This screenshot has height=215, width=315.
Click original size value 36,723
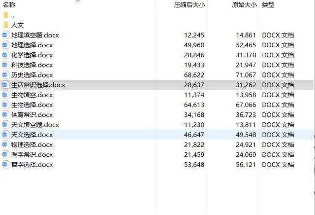tap(246, 115)
